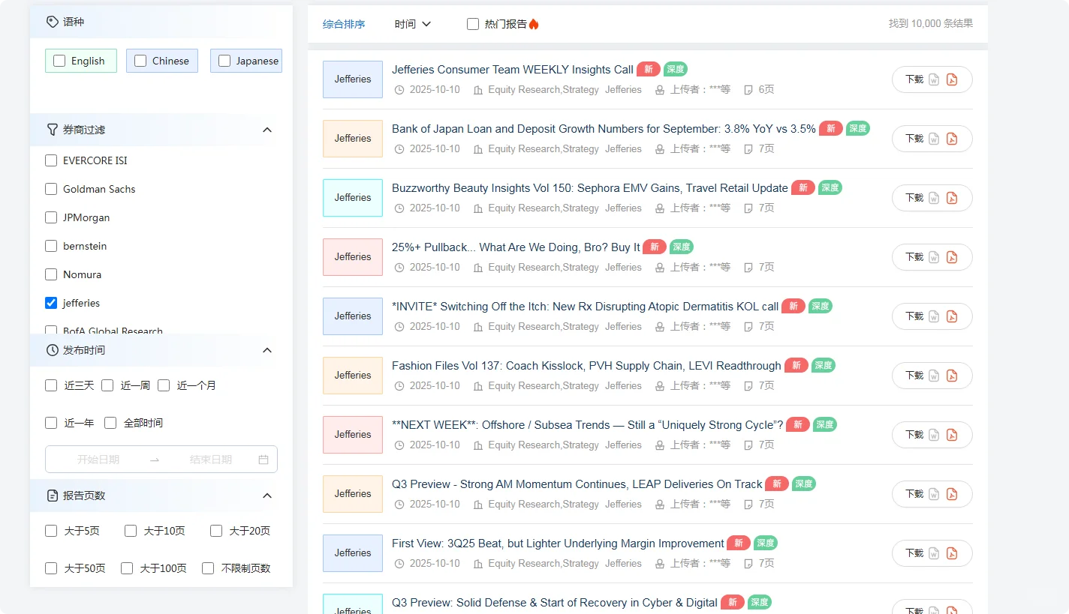Screen dimensions: 1069x614
Task: Download Word file for 25%+ Pullback report
Action: pyautogui.click(x=934, y=257)
